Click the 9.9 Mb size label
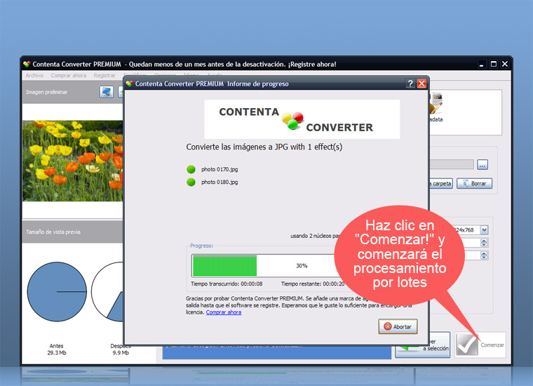This screenshot has width=533, height=386. click(121, 353)
